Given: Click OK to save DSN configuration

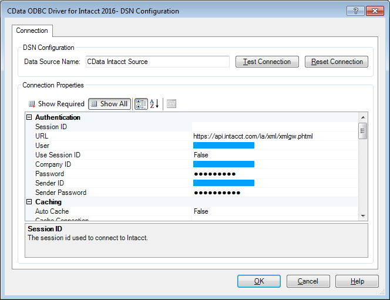Looking at the screenshot, I should 259,281.
